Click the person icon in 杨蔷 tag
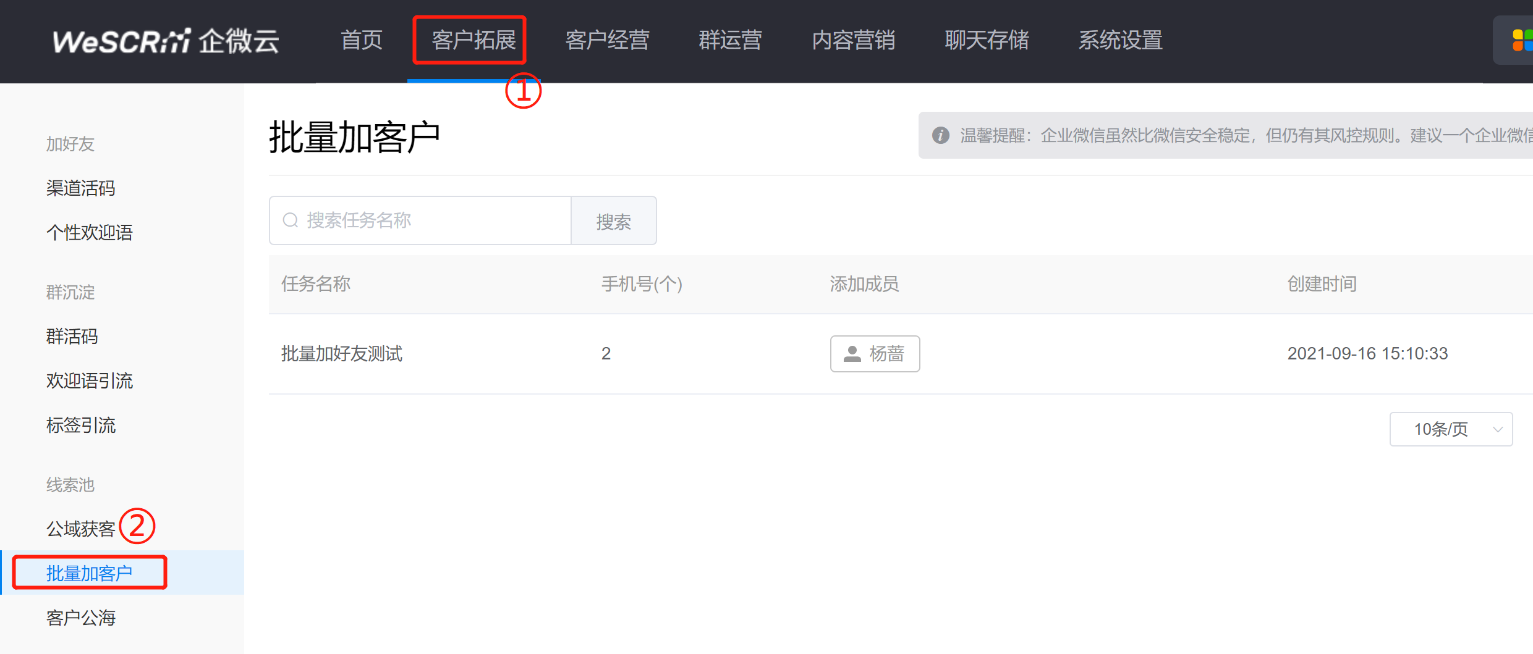1533x654 pixels. pos(852,354)
